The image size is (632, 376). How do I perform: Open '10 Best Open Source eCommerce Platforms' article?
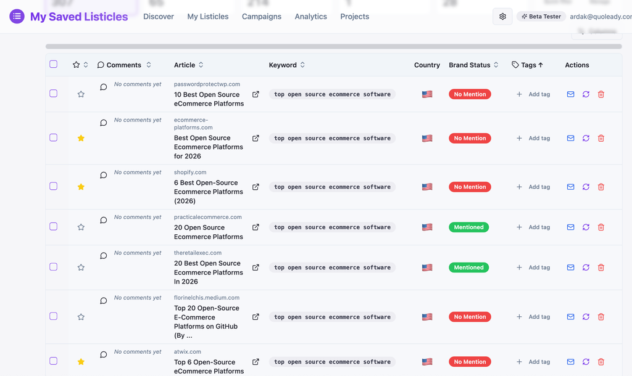[209, 99]
